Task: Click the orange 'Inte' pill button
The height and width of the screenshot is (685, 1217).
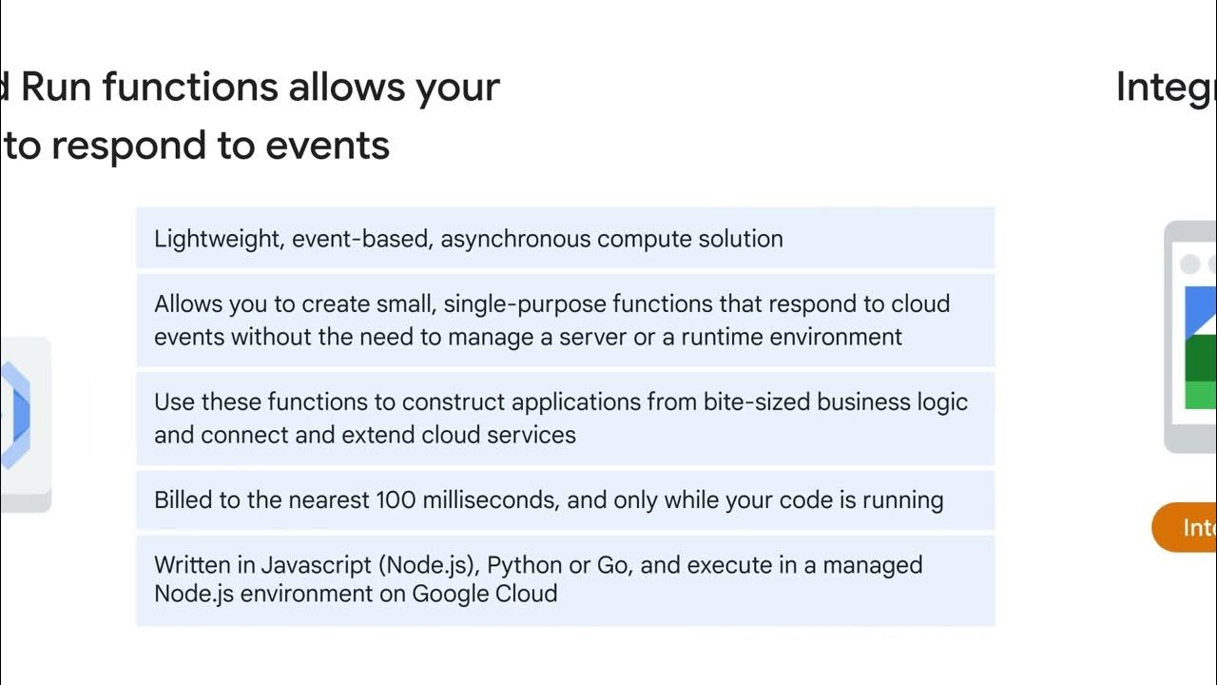Action: tap(1185, 527)
